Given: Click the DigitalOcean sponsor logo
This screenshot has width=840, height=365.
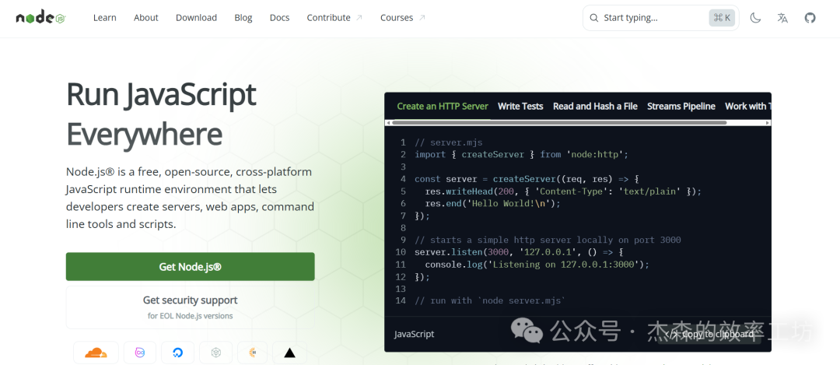Looking at the screenshot, I should click(177, 353).
